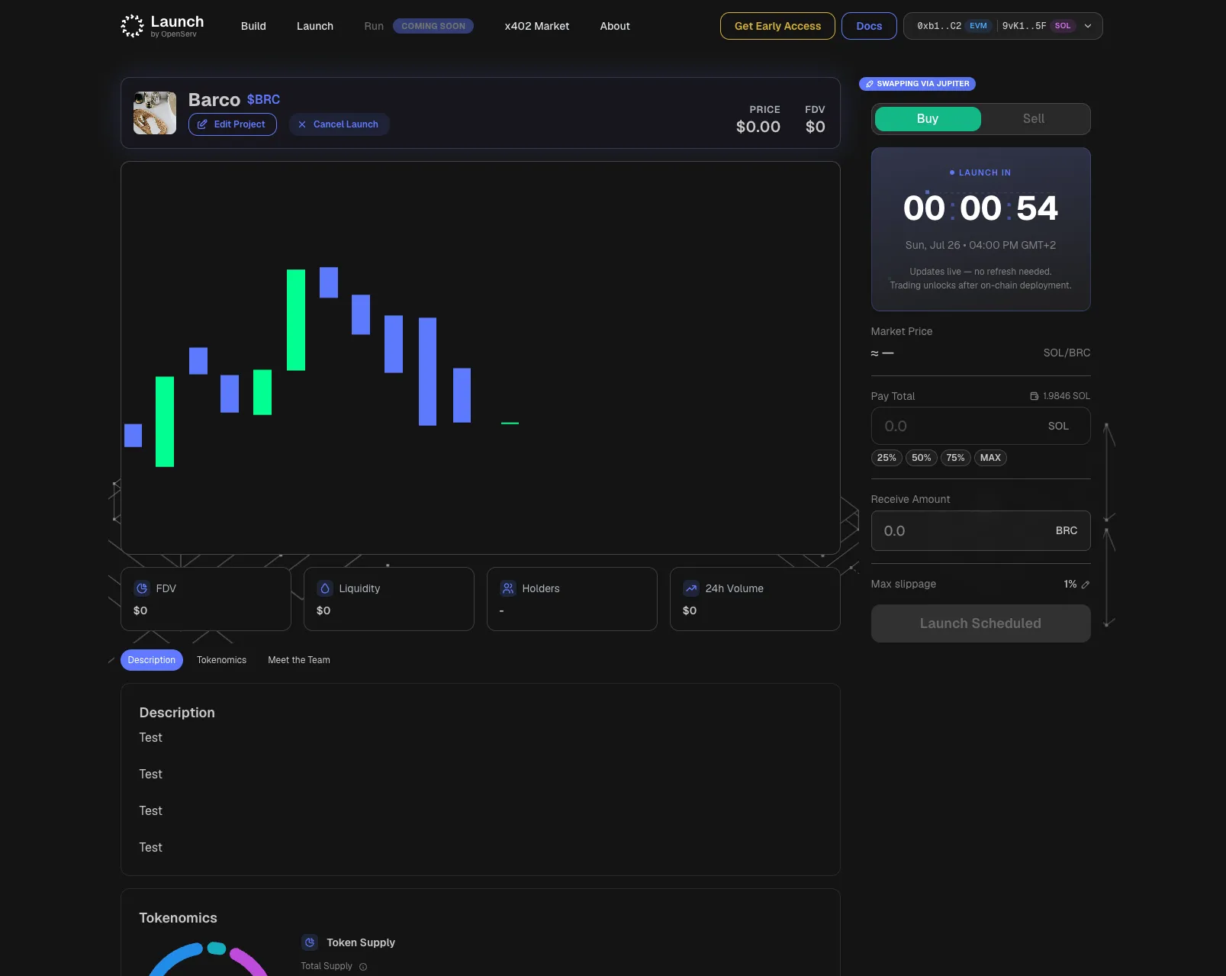The width and height of the screenshot is (1226, 976).
Task: Click the Launch by OpenServ logo
Action: (x=163, y=26)
